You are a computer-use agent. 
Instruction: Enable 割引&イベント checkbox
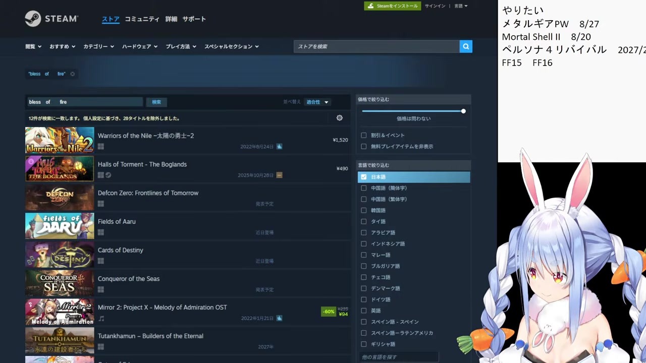coord(363,135)
